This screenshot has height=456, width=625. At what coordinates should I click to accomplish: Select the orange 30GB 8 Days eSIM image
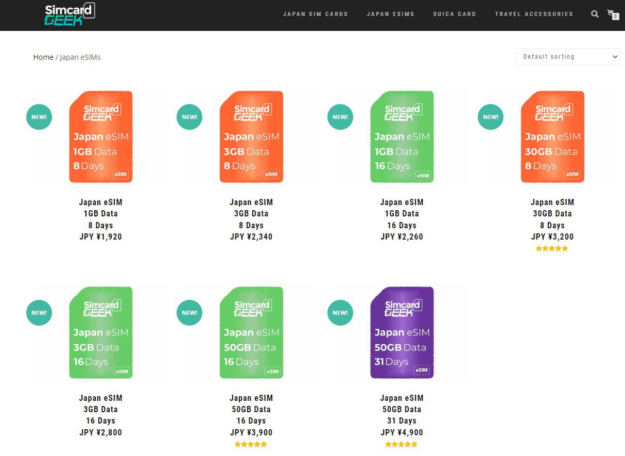[x=552, y=137]
